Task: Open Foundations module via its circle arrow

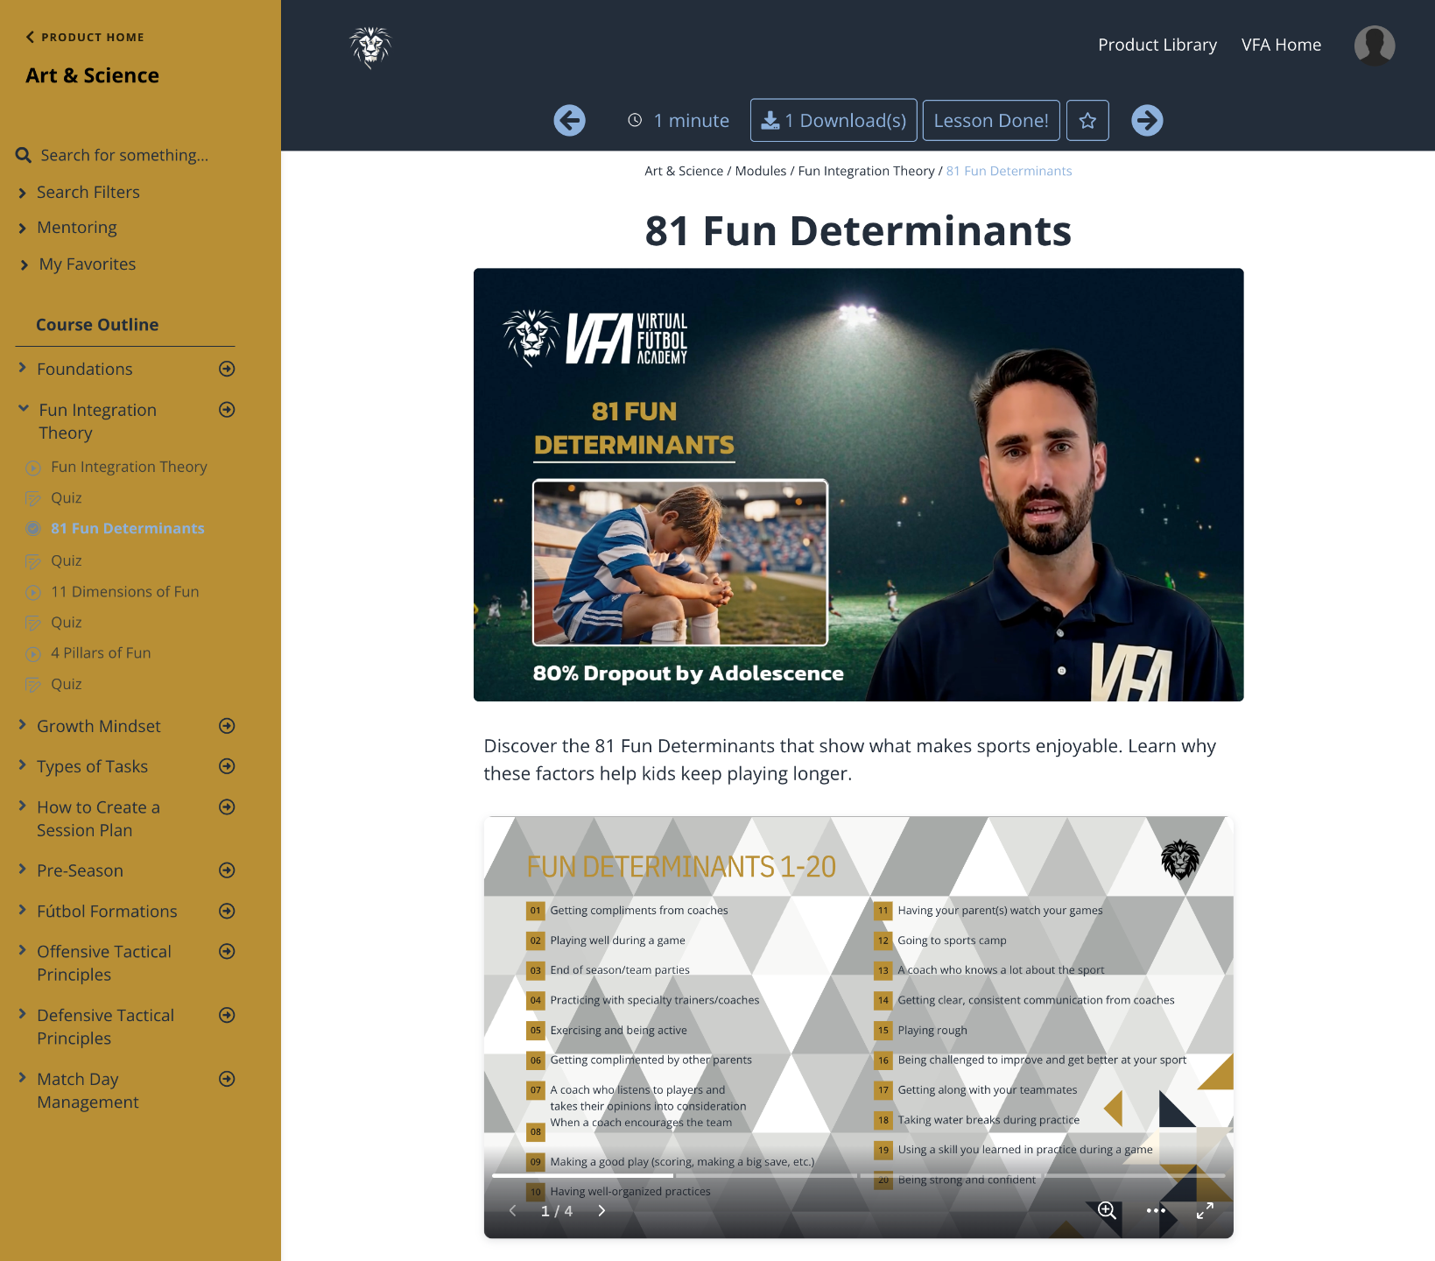Action: click(x=227, y=369)
